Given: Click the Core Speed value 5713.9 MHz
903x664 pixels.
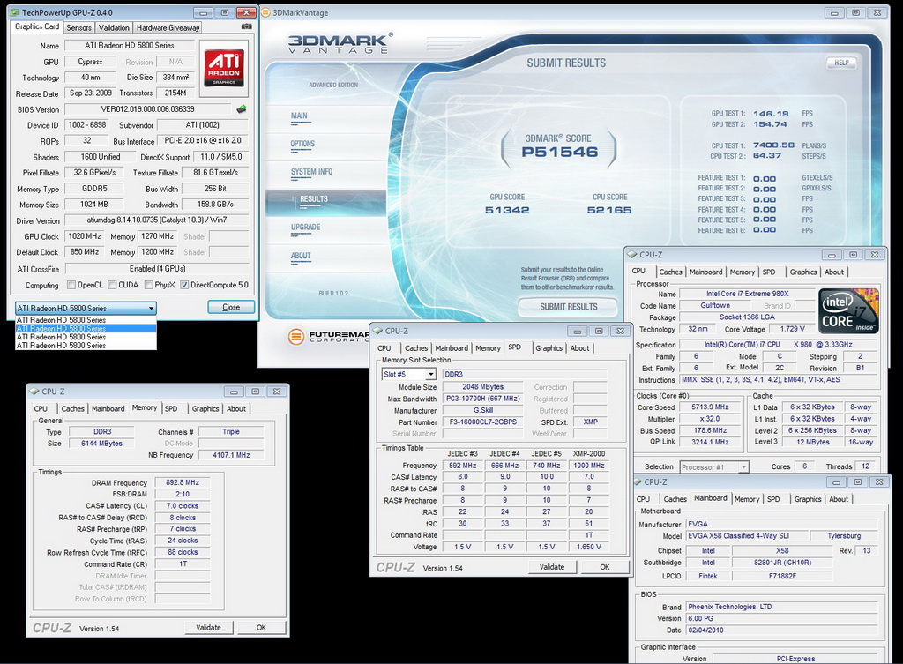Looking at the screenshot, I should click(711, 407).
